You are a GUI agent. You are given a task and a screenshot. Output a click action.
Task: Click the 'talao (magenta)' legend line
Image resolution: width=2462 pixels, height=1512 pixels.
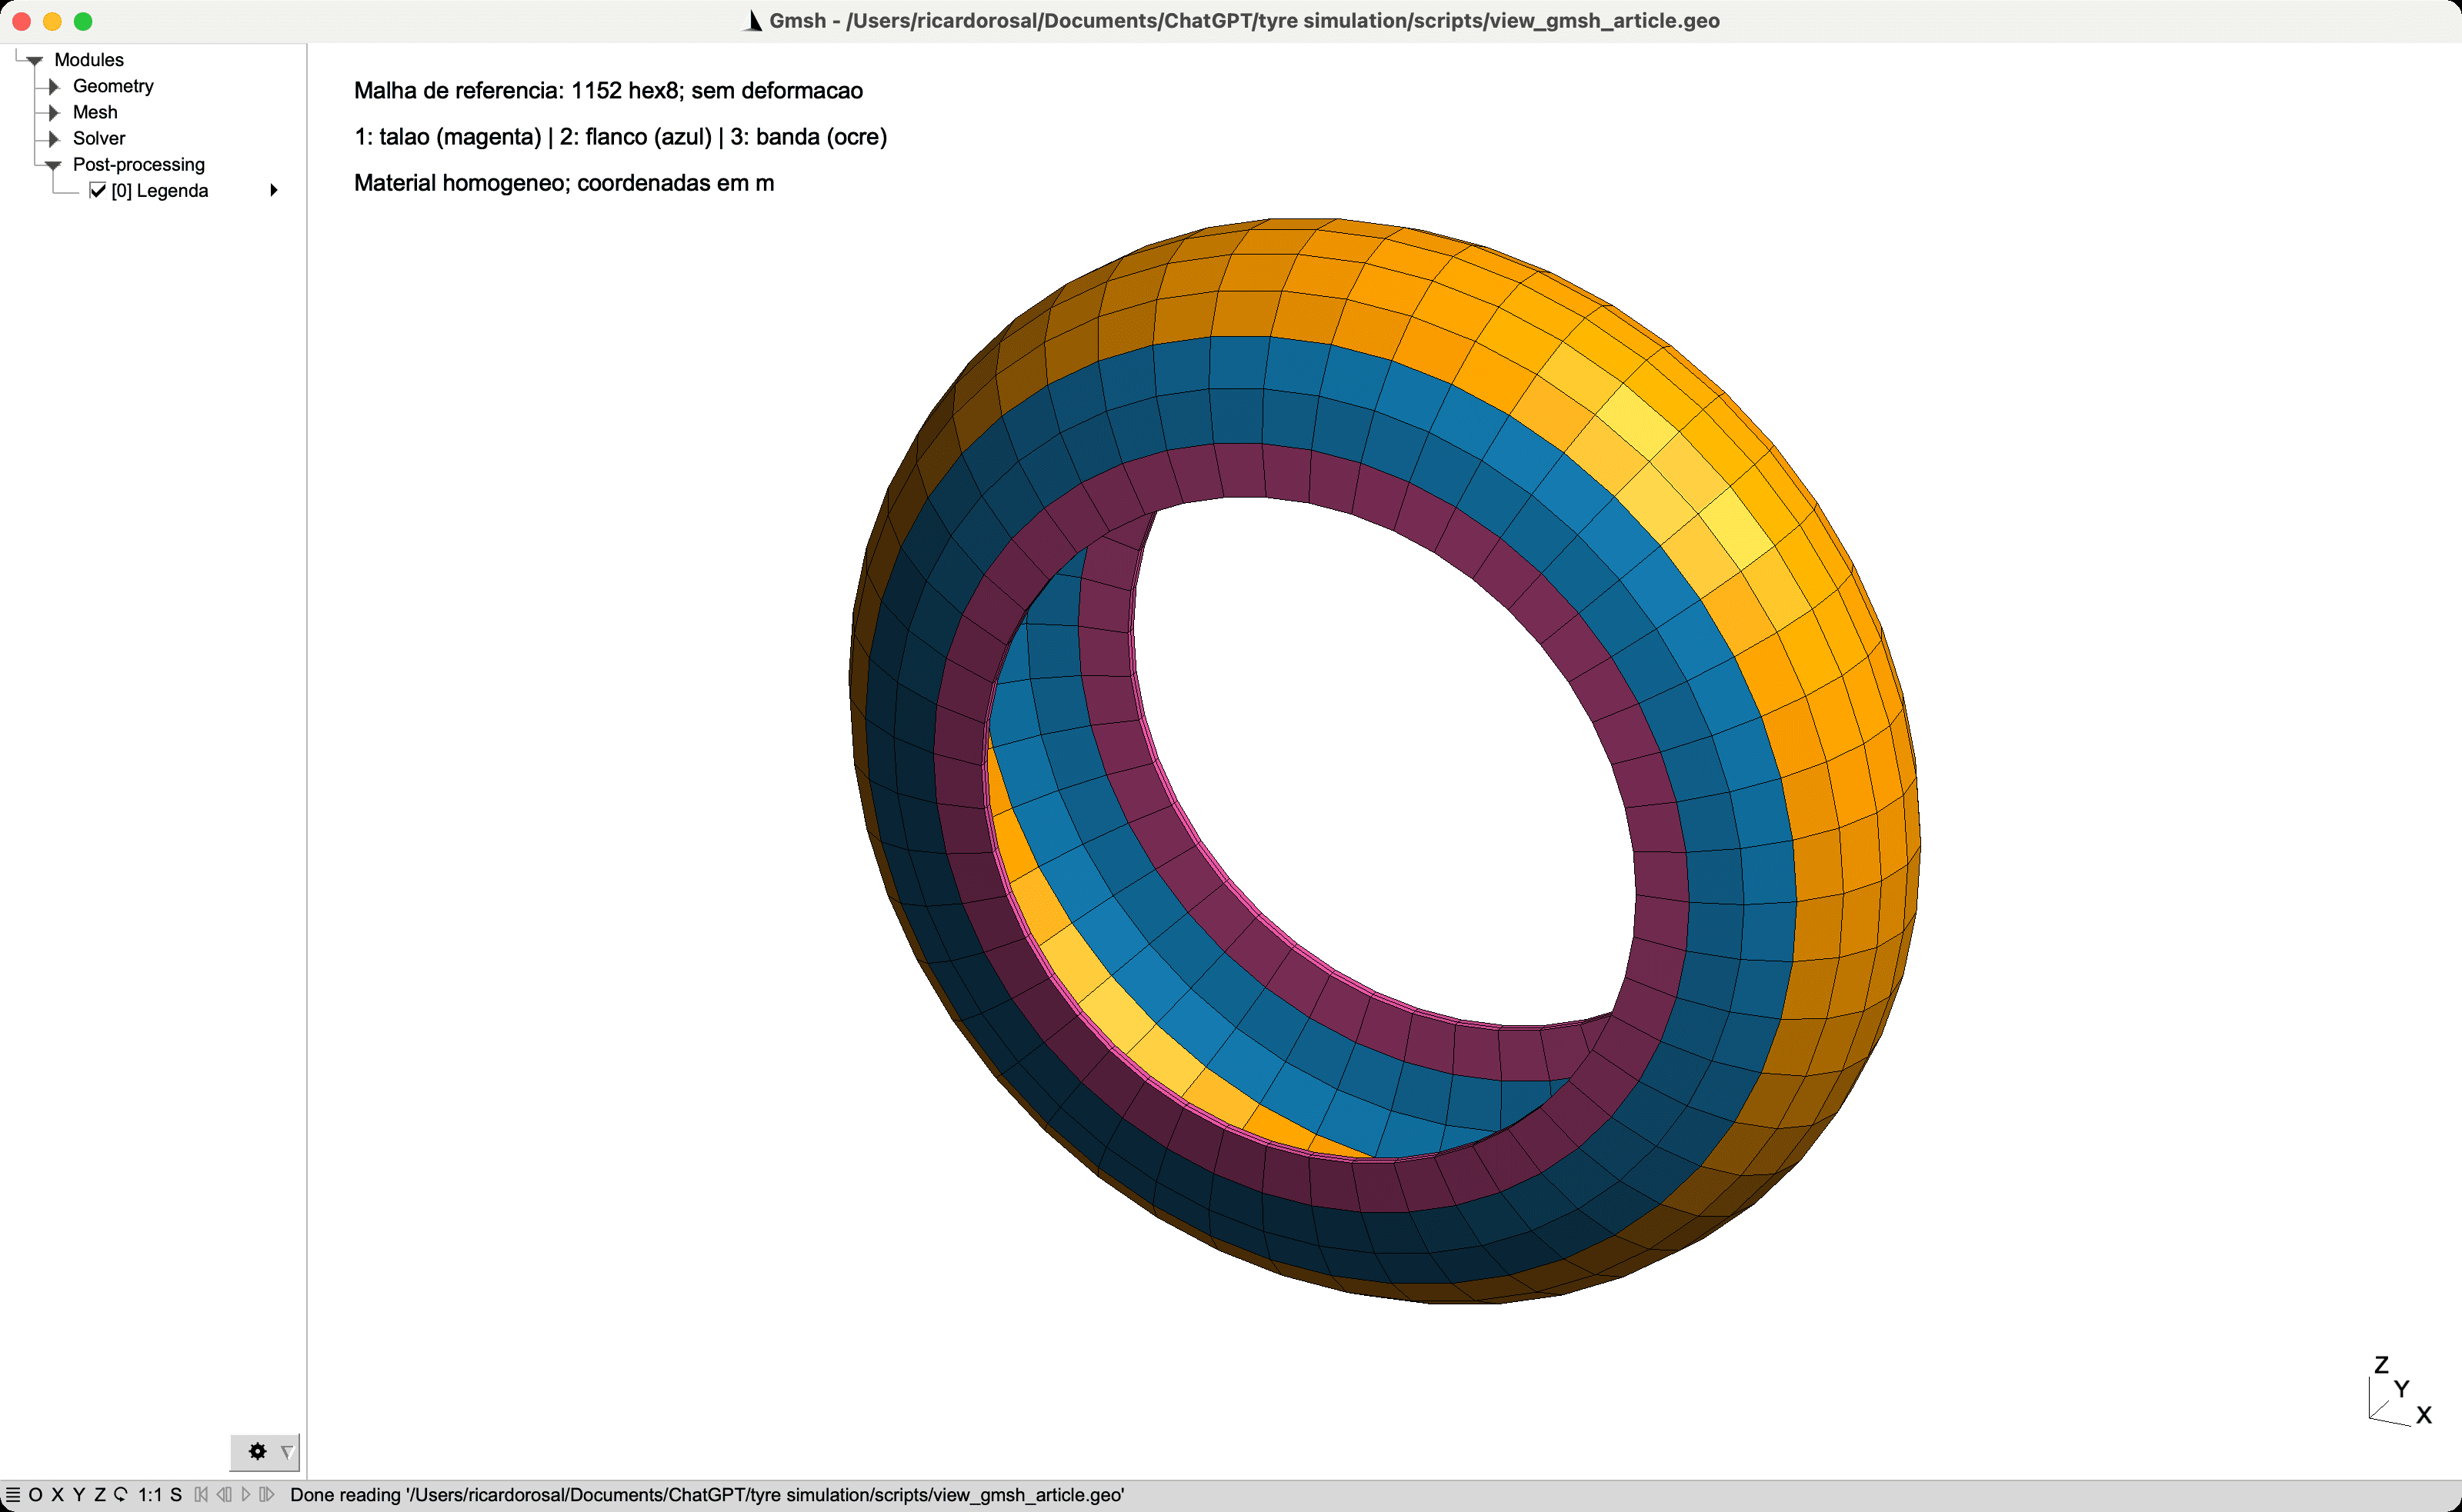pos(620,137)
